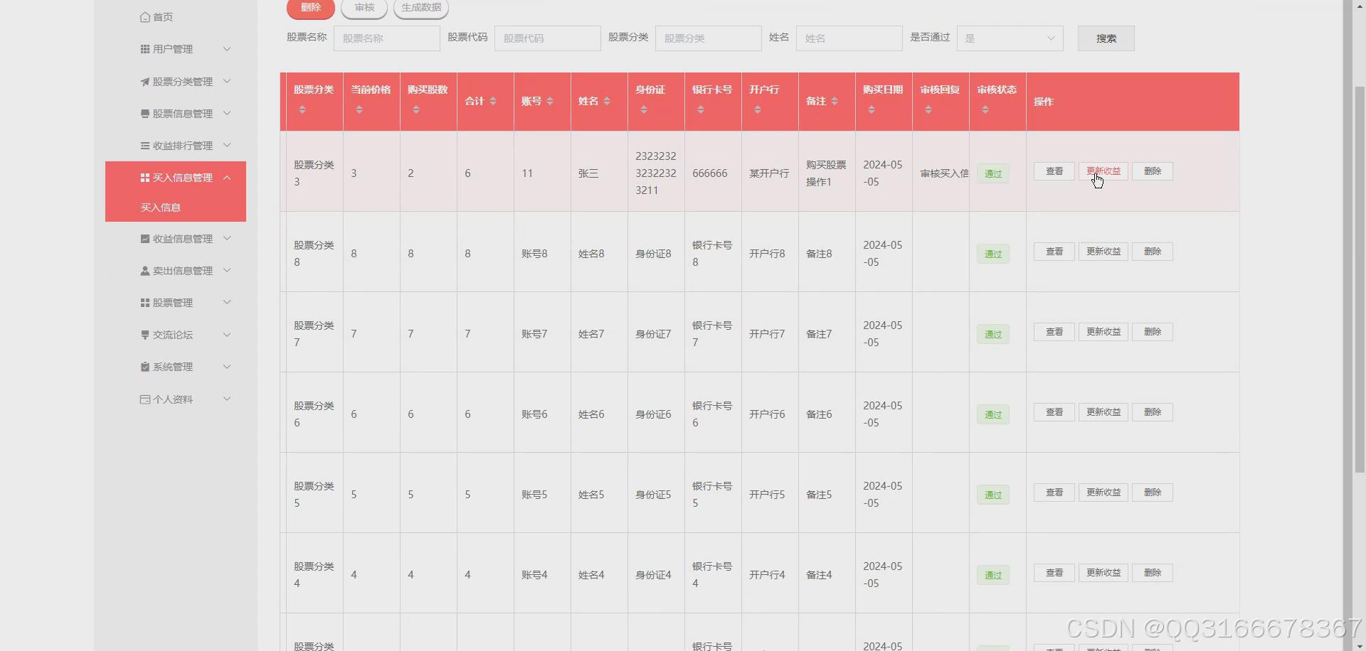Sort table by 开户行 column arrows
The width and height of the screenshot is (1366, 651).
pyautogui.click(x=758, y=109)
